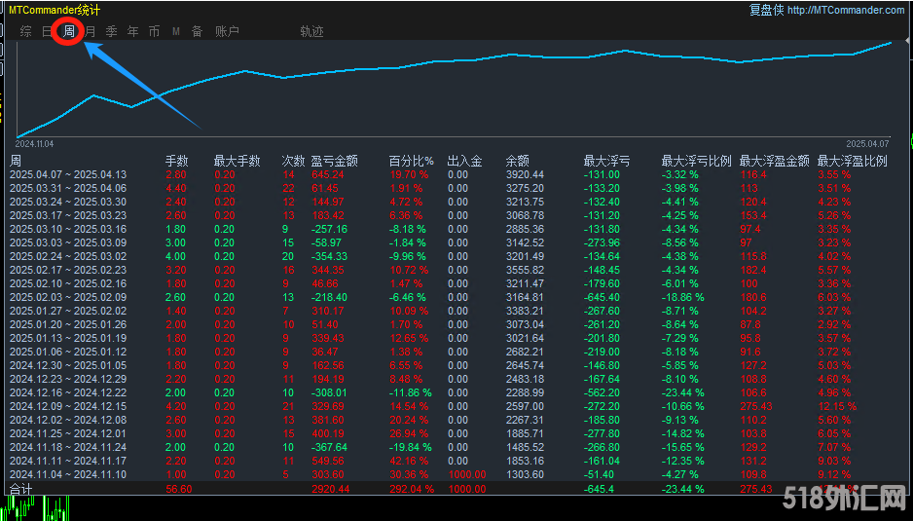Click the 最大浮亏比例 column header

pos(696,161)
